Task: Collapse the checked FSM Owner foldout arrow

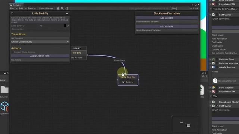Action: (x=210, y=106)
